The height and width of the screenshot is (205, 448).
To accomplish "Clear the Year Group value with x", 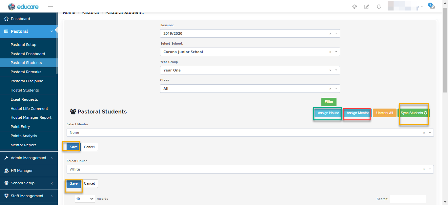I will (330, 70).
